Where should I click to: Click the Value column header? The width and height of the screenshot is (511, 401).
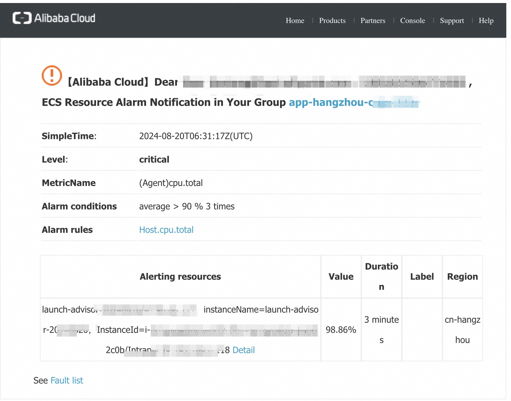pos(341,276)
